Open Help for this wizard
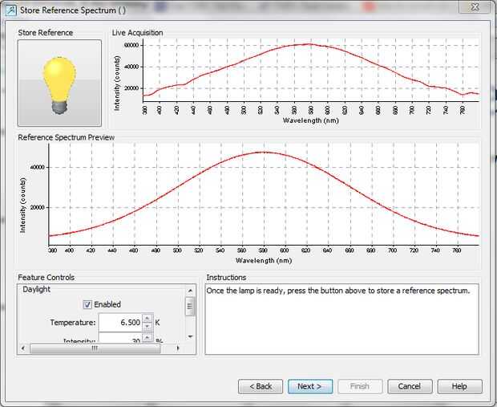Screen dimensions: 497x407 coord(459,386)
